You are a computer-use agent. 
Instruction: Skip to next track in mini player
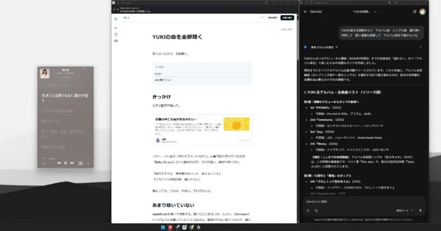coord(72,163)
